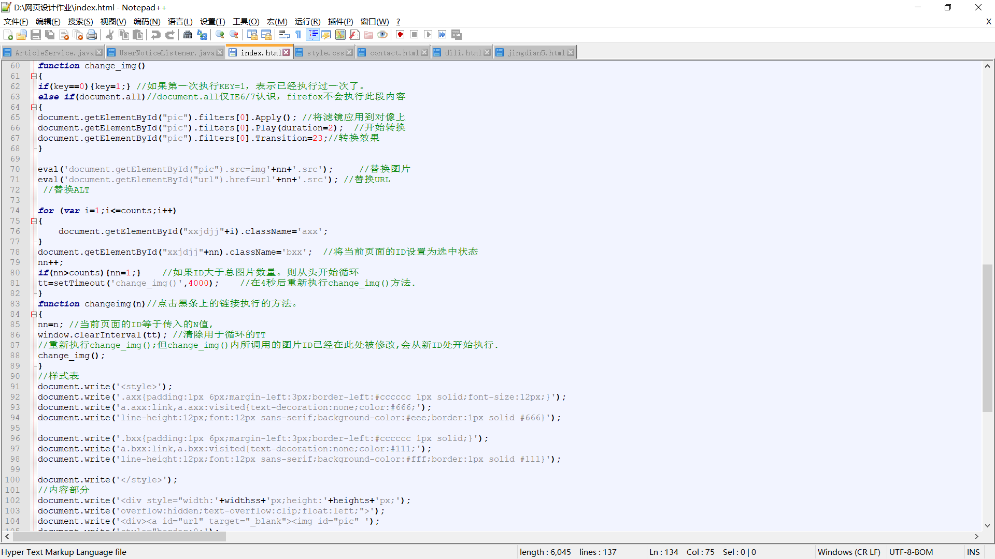Open the 语言(L) menu
The image size is (995, 559).
[x=180, y=22]
